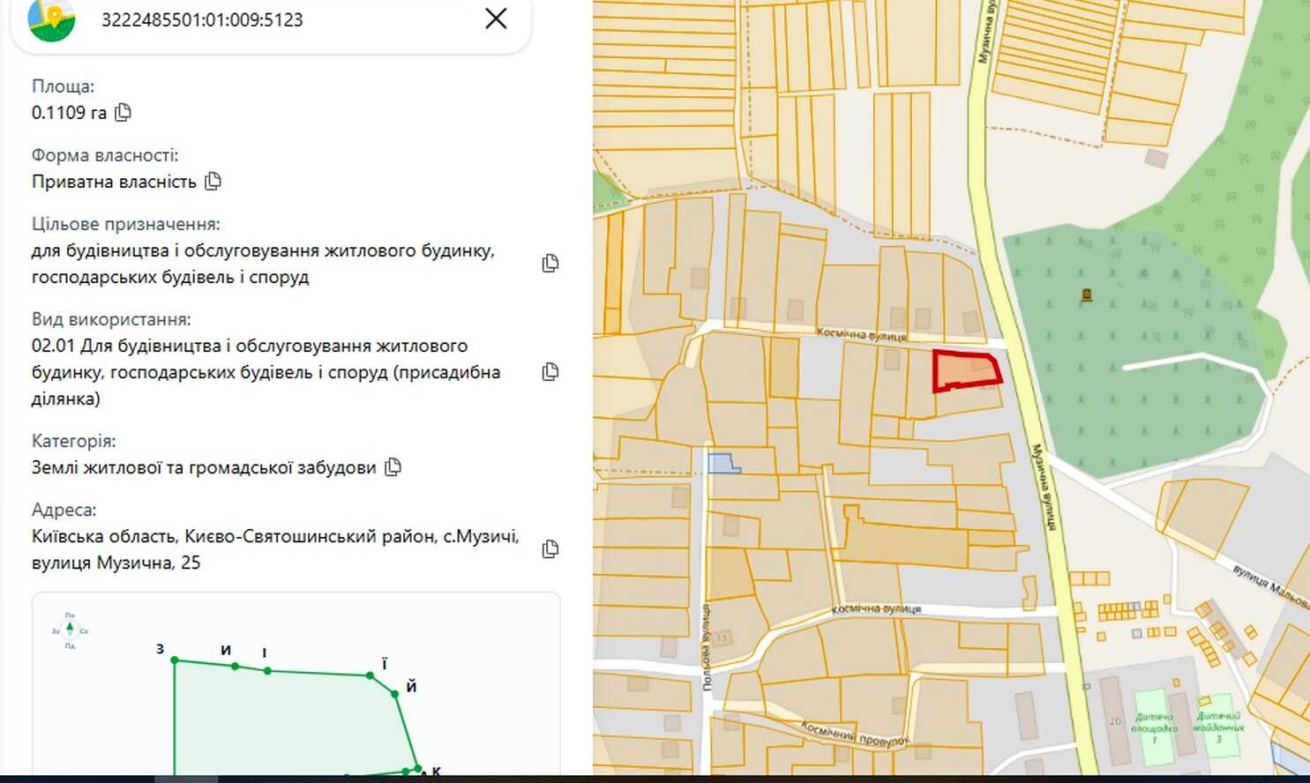Click the Форма власності: label
Image resolution: width=1310 pixels, height=783 pixels.
point(105,155)
